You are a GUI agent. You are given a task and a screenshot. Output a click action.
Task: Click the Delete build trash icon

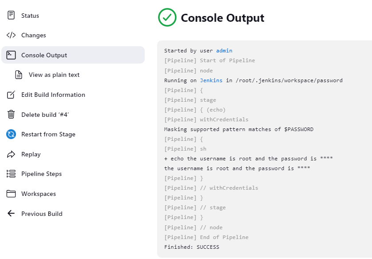pyautogui.click(x=11, y=115)
